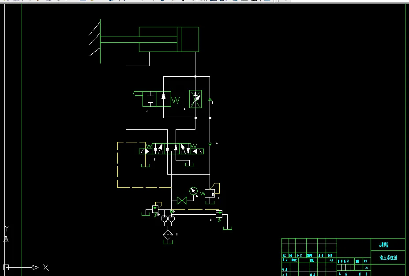Select the relief valve labeled 10
The height and width of the screenshot is (276, 409).
[155, 209]
